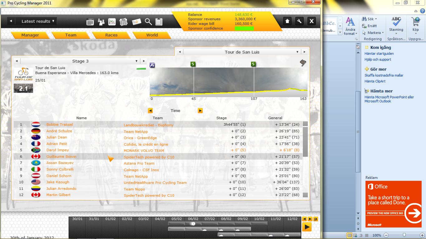The image size is (426, 239).
Task: Open the calendar icon in the toolbar
Action: click(x=90, y=22)
